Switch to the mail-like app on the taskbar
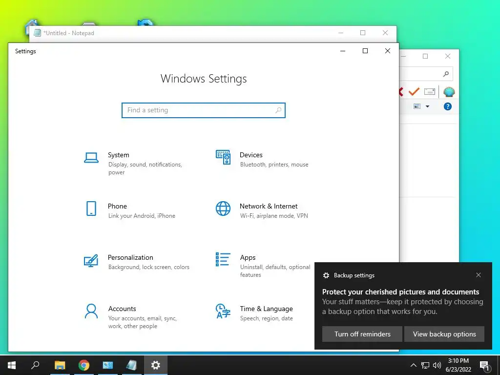 (x=108, y=365)
